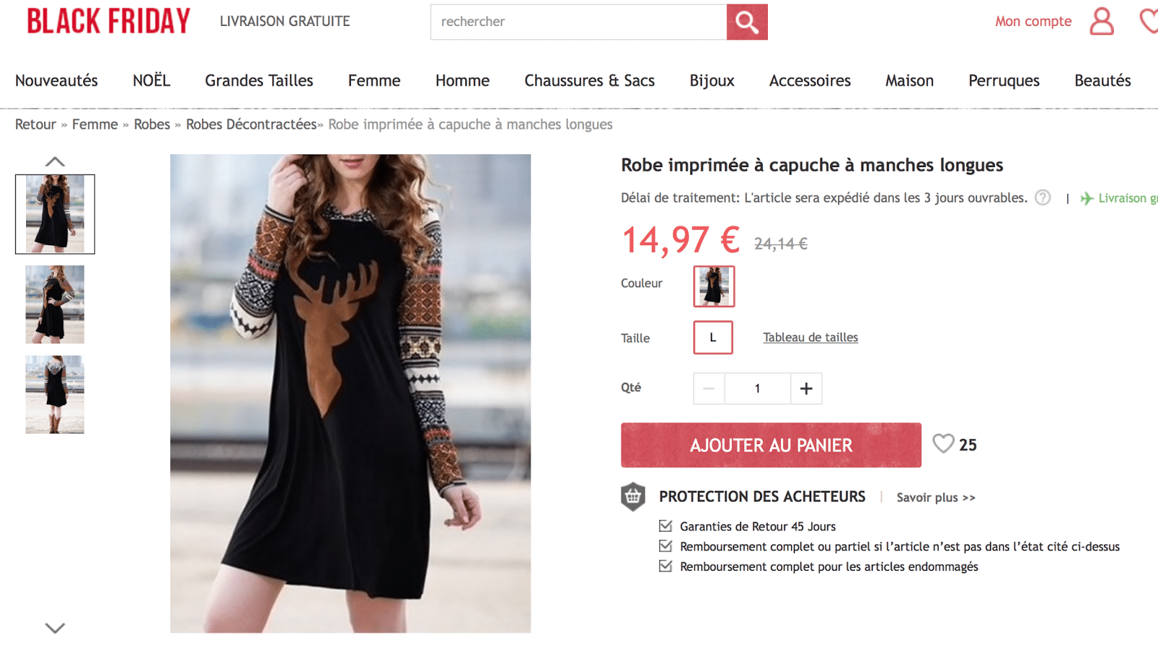Toggle the articles endommagés refund checkbox
Screen dimensions: 1158x651
tap(665, 566)
